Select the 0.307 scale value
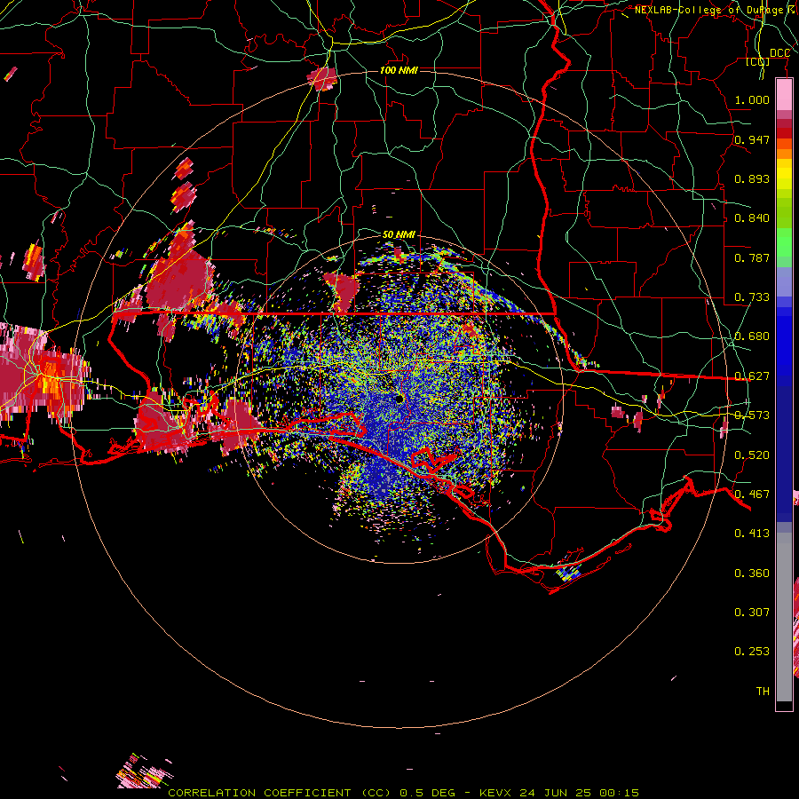The width and height of the screenshot is (799, 799). tap(752, 612)
